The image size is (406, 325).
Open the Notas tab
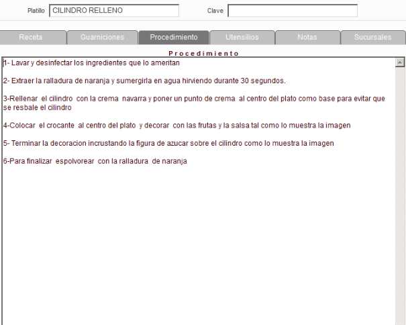[x=307, y=37]
